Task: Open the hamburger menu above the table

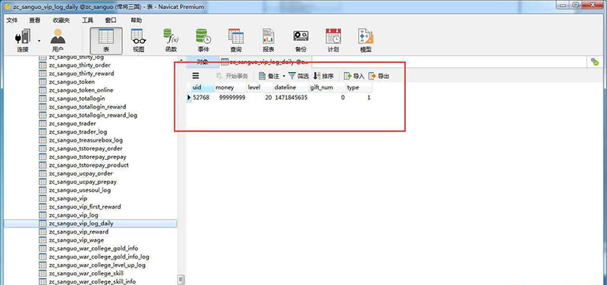Action: [196, 76]
